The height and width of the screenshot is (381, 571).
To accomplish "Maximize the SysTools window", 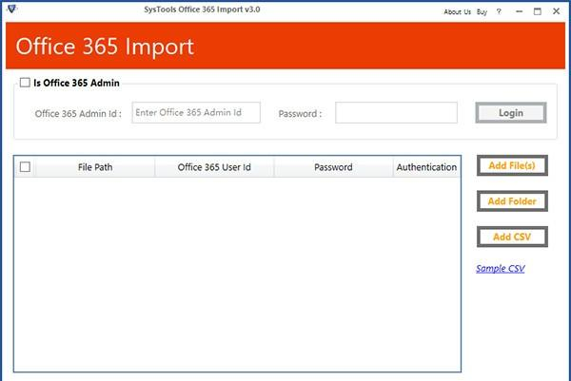I will (538, 11).
